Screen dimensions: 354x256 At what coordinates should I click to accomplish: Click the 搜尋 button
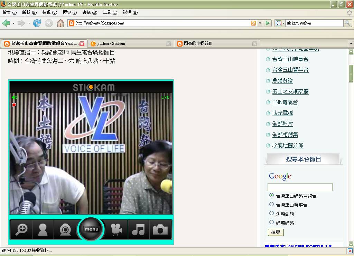pos(276,232)
